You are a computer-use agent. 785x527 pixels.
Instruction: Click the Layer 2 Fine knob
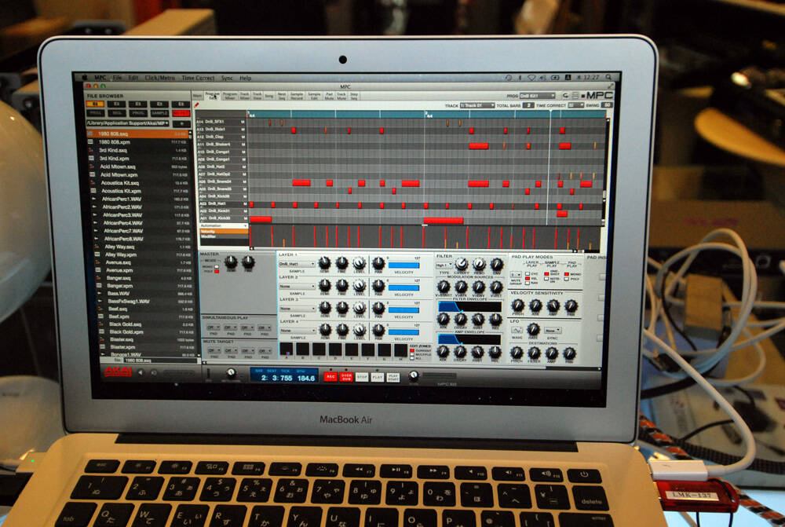342,286
